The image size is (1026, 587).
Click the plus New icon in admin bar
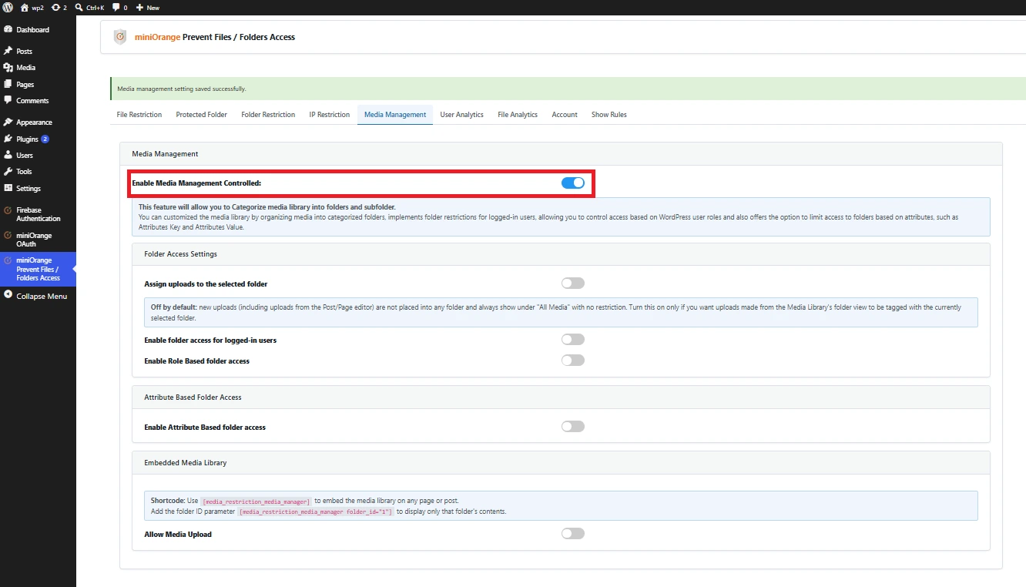139,7
